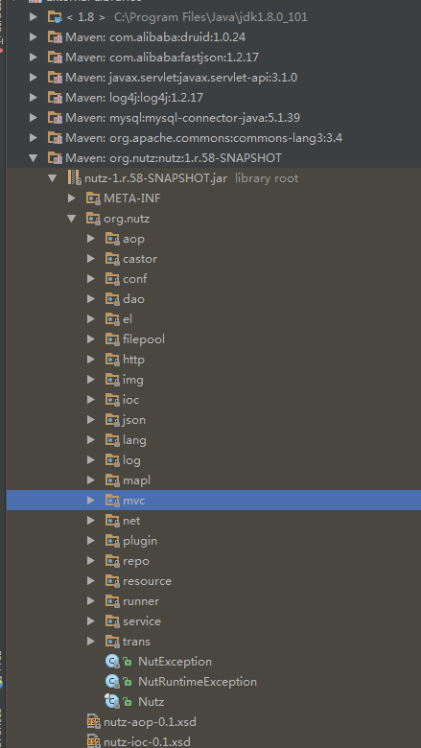Screen dimensions: 421x748
Task: Select the json package
Action: 134,420
